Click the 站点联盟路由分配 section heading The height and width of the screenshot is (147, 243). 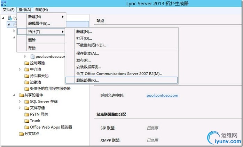click(111, 114)
